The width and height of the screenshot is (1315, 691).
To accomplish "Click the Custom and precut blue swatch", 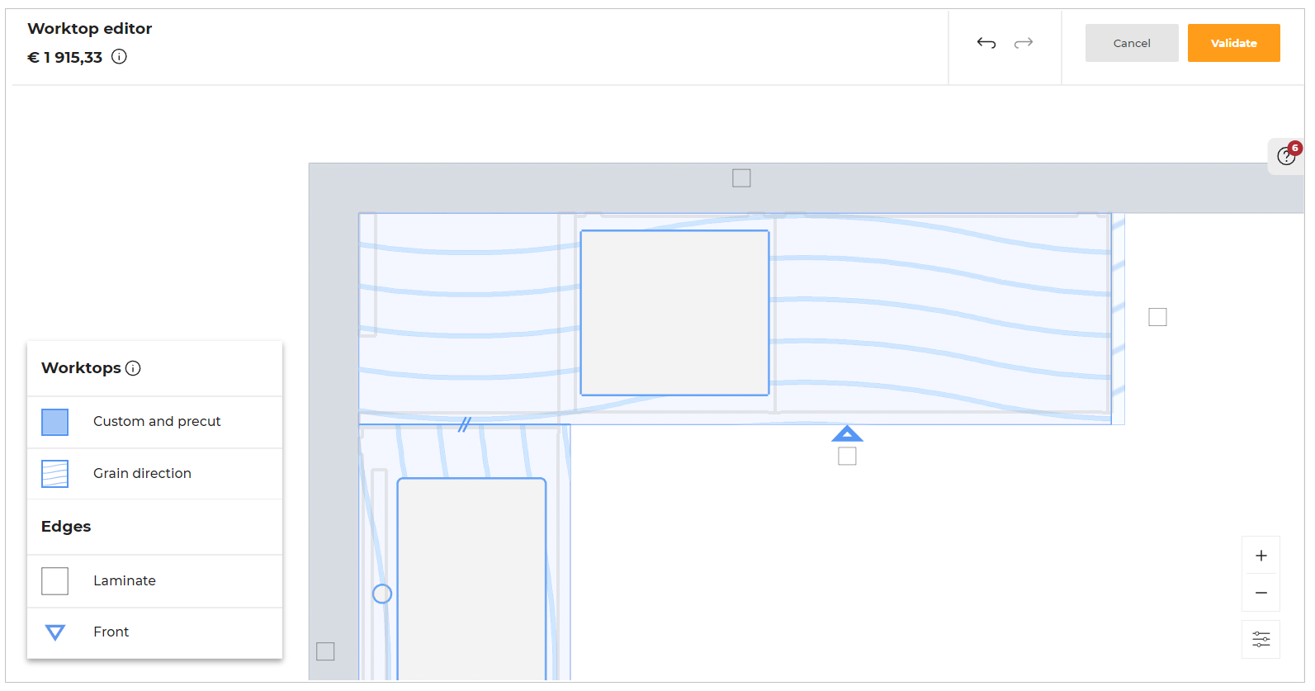I will pos(55,422).
